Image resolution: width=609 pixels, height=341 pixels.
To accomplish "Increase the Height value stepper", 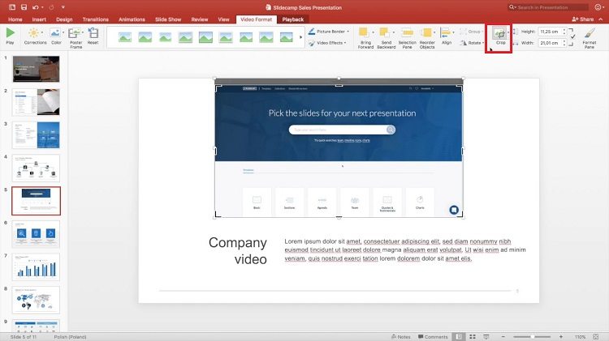I will point(564,29).
